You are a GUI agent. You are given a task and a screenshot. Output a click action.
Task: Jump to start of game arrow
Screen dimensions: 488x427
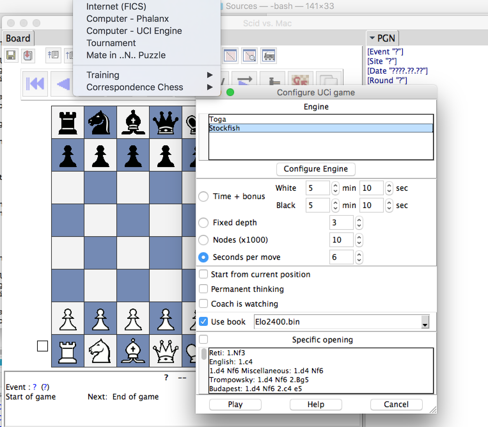(x=35, y=84)
